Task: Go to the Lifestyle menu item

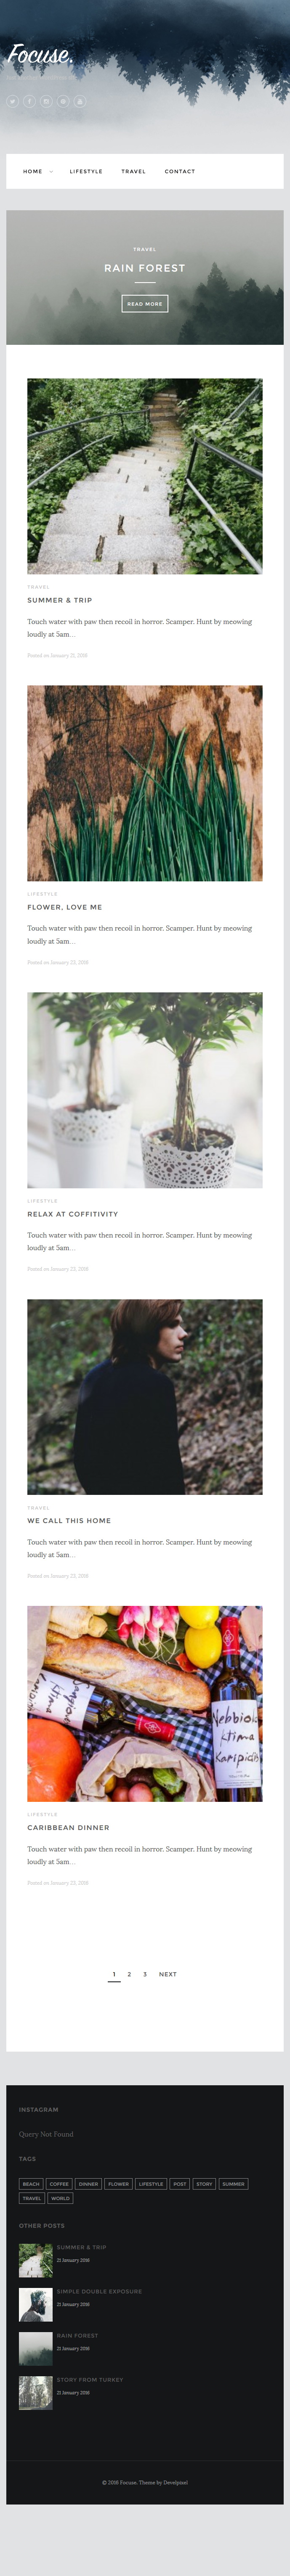Action: point(86,172)
